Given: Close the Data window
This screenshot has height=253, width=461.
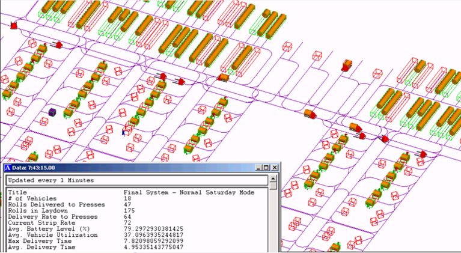Looking at the screenshot, I should click(275, 168).
